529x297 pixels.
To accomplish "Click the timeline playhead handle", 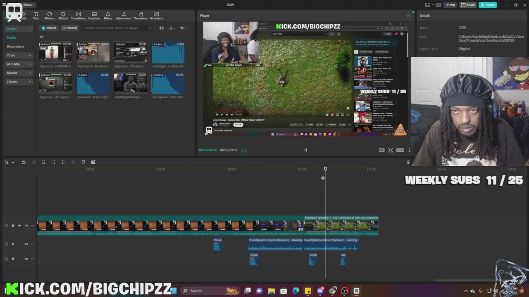I will tap(326, 169).
